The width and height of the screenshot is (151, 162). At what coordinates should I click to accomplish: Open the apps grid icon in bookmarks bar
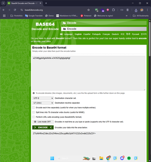point(4,16)
